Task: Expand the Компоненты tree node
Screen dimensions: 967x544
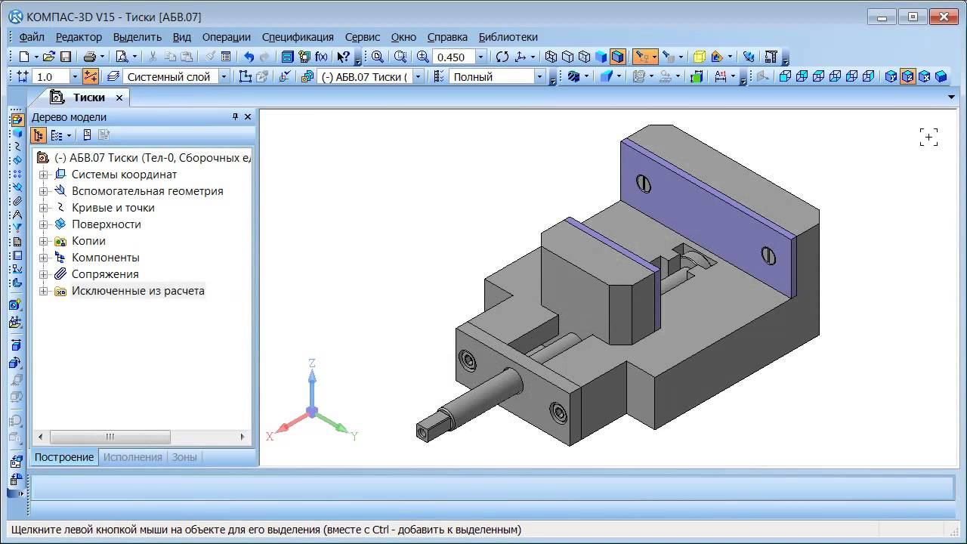Action: tap(44, 258)
